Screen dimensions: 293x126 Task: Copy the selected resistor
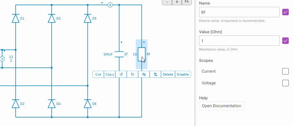coord(110,74)
